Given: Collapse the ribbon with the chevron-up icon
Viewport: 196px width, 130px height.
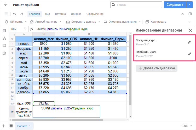Looking at the screenshot, I should tap(183, 14).
